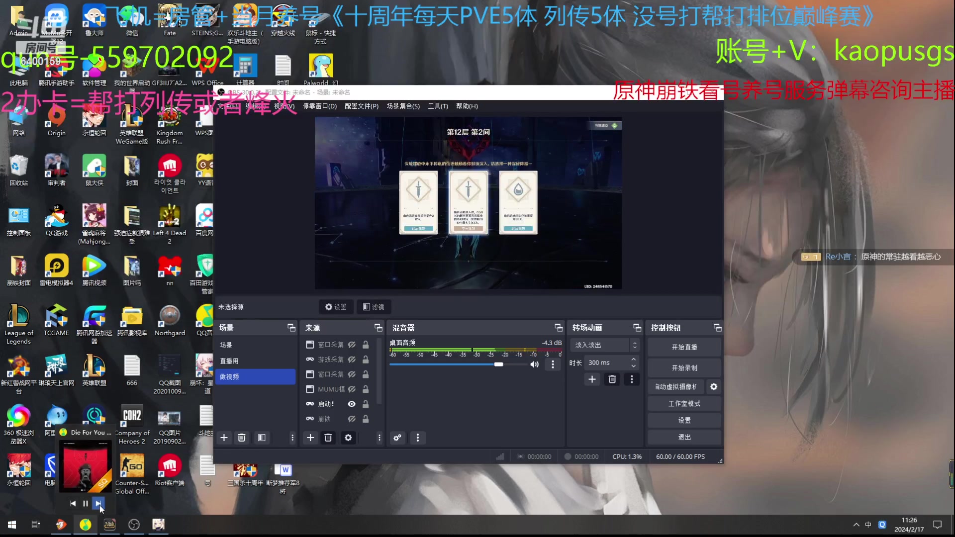Viewport: 955px width, 537px height.
Task: Open Counter-Strike Global Offensive desktop icon
Action: coord(132,474)
